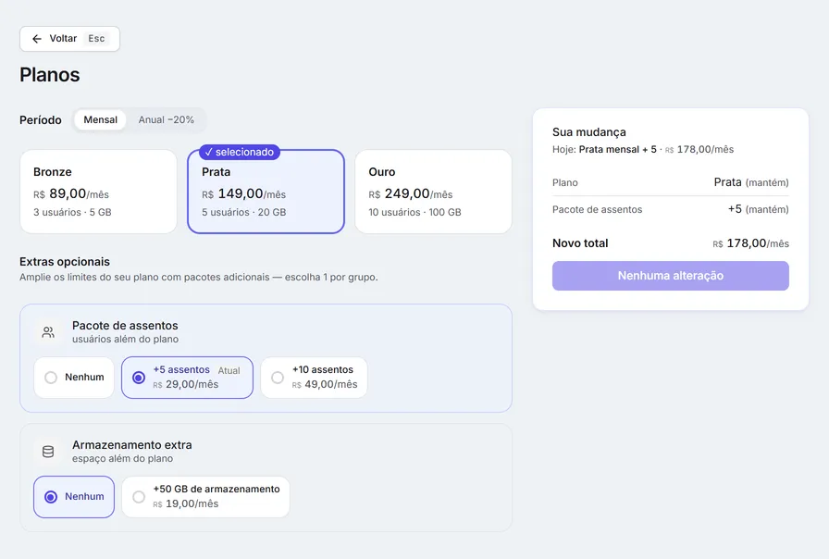Click the R$ 249,00/mês price
The height and width of the screenshot is (559, 829).
click(x=411, y=194)
